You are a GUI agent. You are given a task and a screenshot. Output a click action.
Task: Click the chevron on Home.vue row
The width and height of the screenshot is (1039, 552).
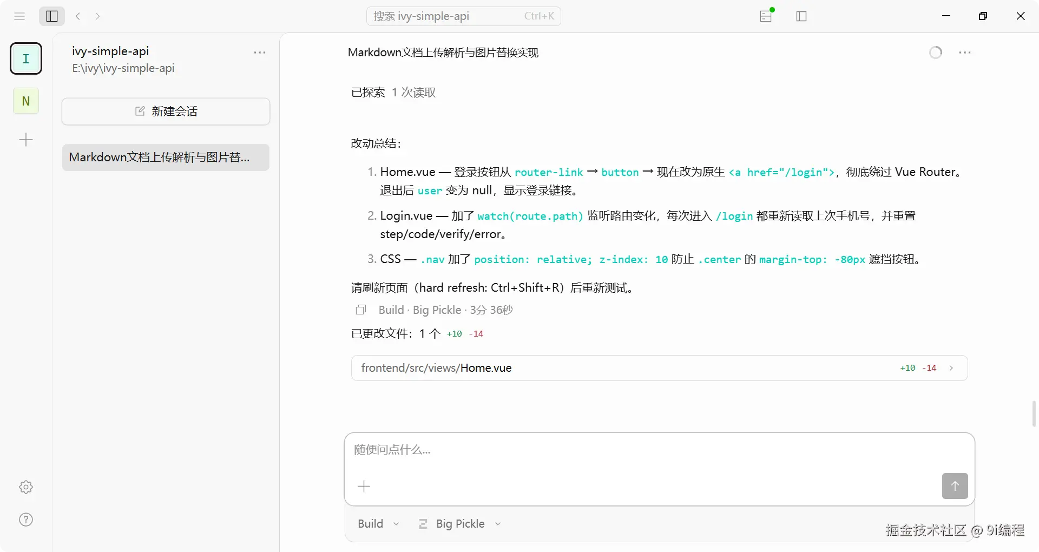click(x=951, y=368)
